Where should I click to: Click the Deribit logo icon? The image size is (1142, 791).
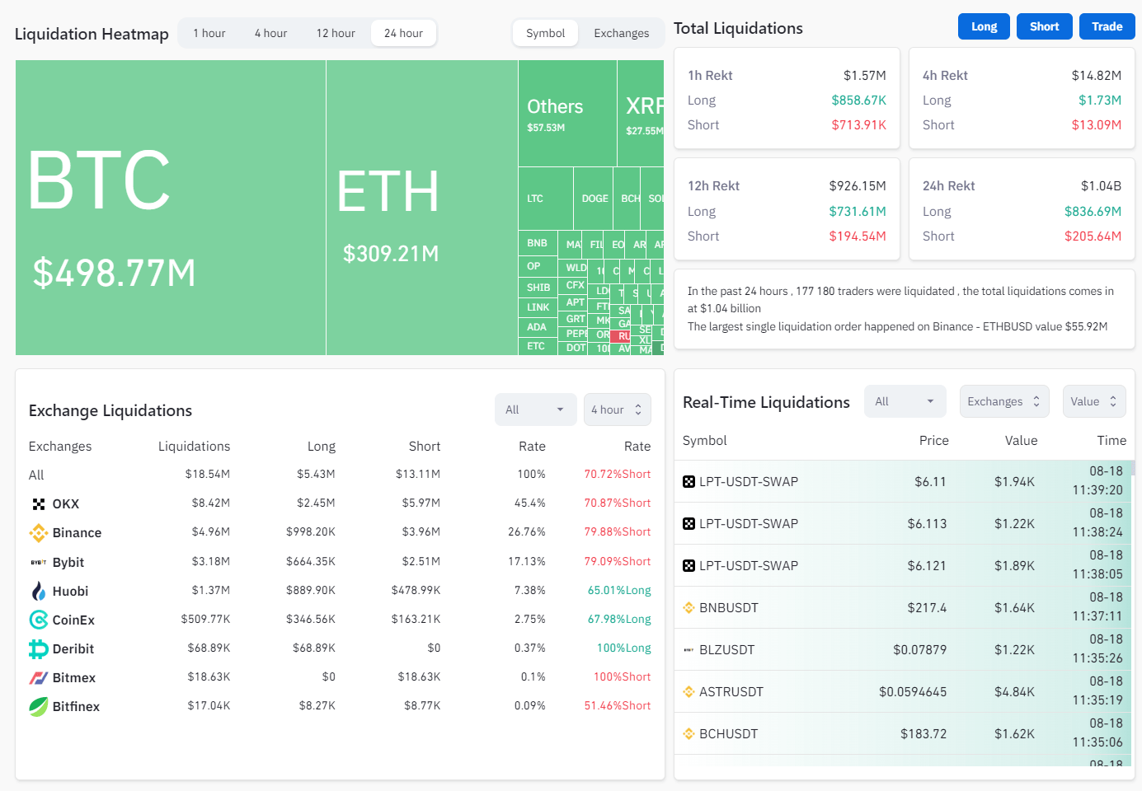38,649
